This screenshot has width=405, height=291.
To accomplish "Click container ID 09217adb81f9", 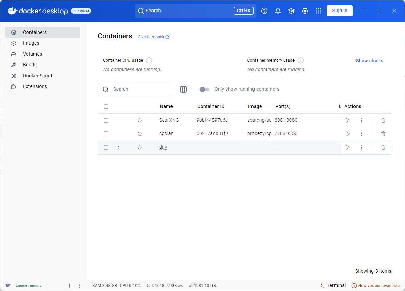I will [212, 134].
